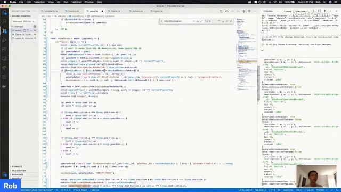
Task: Toggle regular expression in find widget
Action: pos(201,21)
